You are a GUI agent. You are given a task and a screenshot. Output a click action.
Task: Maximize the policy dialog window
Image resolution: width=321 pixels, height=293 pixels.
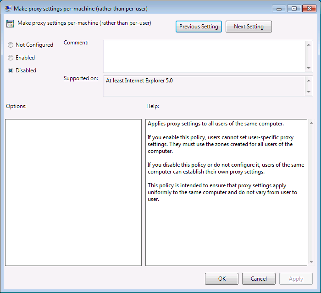click(294, 9)
